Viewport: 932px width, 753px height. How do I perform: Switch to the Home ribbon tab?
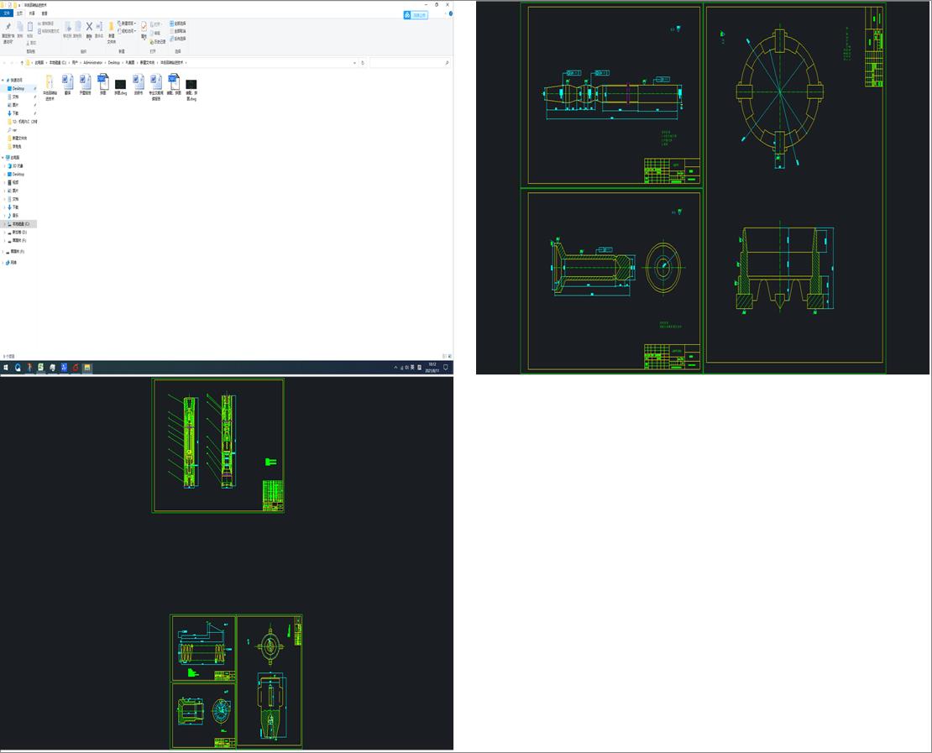coord(19,13)
